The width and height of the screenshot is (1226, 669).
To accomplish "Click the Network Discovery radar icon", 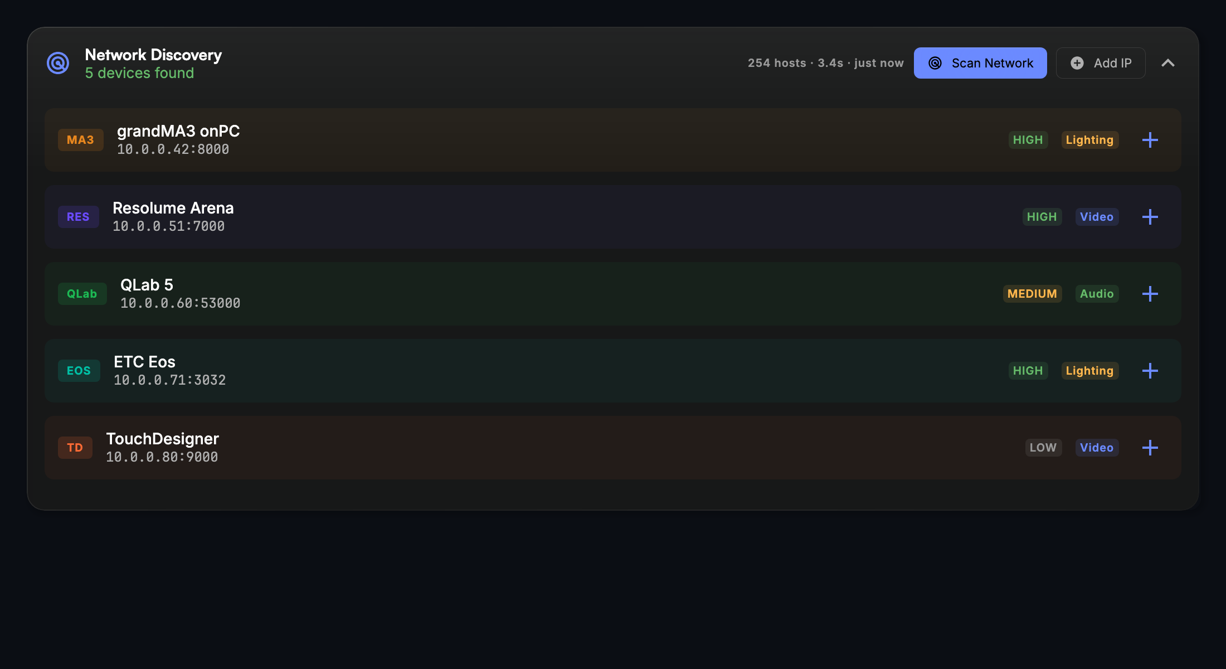I will [58, 63].
